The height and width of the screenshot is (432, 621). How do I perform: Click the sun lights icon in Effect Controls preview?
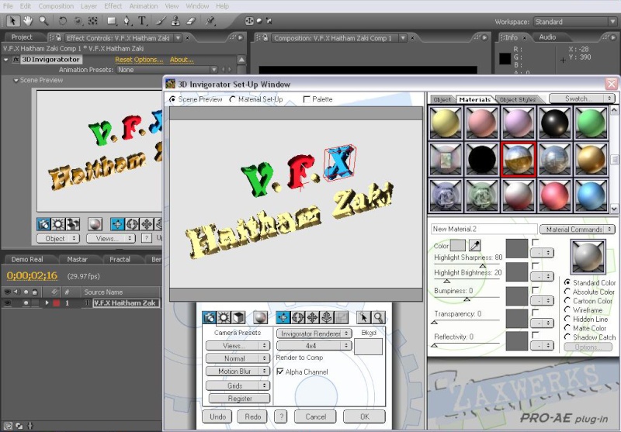click(x=58, y=224)
